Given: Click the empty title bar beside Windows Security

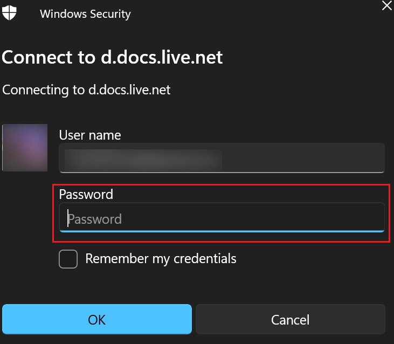Looking at the screenshot, I should 255,14.
